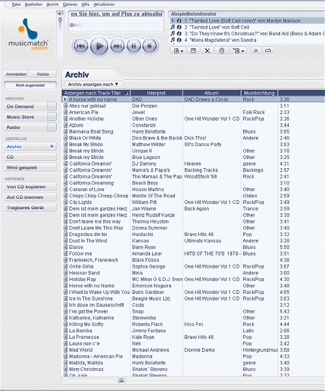This screenshot has height=391, width=325.
Task: Sort by the Album column header
Action: (x=212, y=93)
